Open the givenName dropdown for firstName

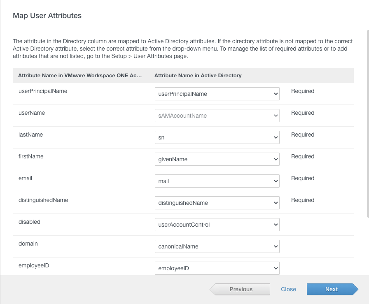(217, 159)
